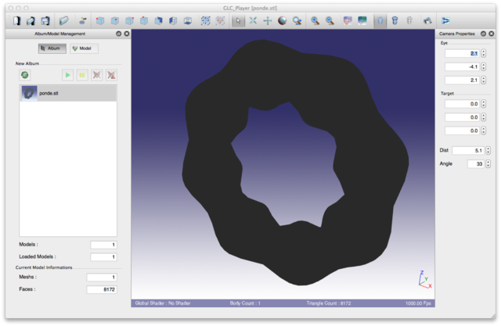Adjust stepper of first Target value 0.0
Viewport: 501px width, 326px height.
(x=484, y=104)
